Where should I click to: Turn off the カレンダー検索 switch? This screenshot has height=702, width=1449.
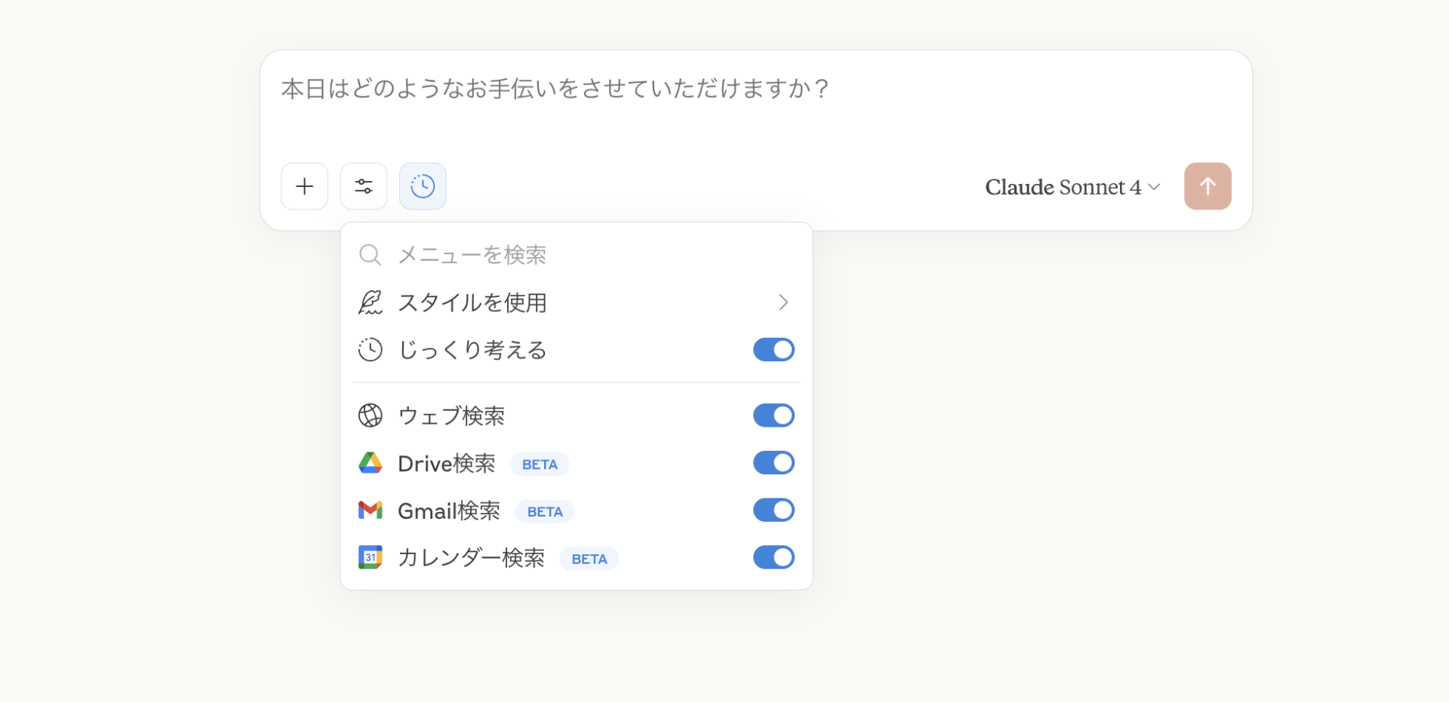click(774, 557)
